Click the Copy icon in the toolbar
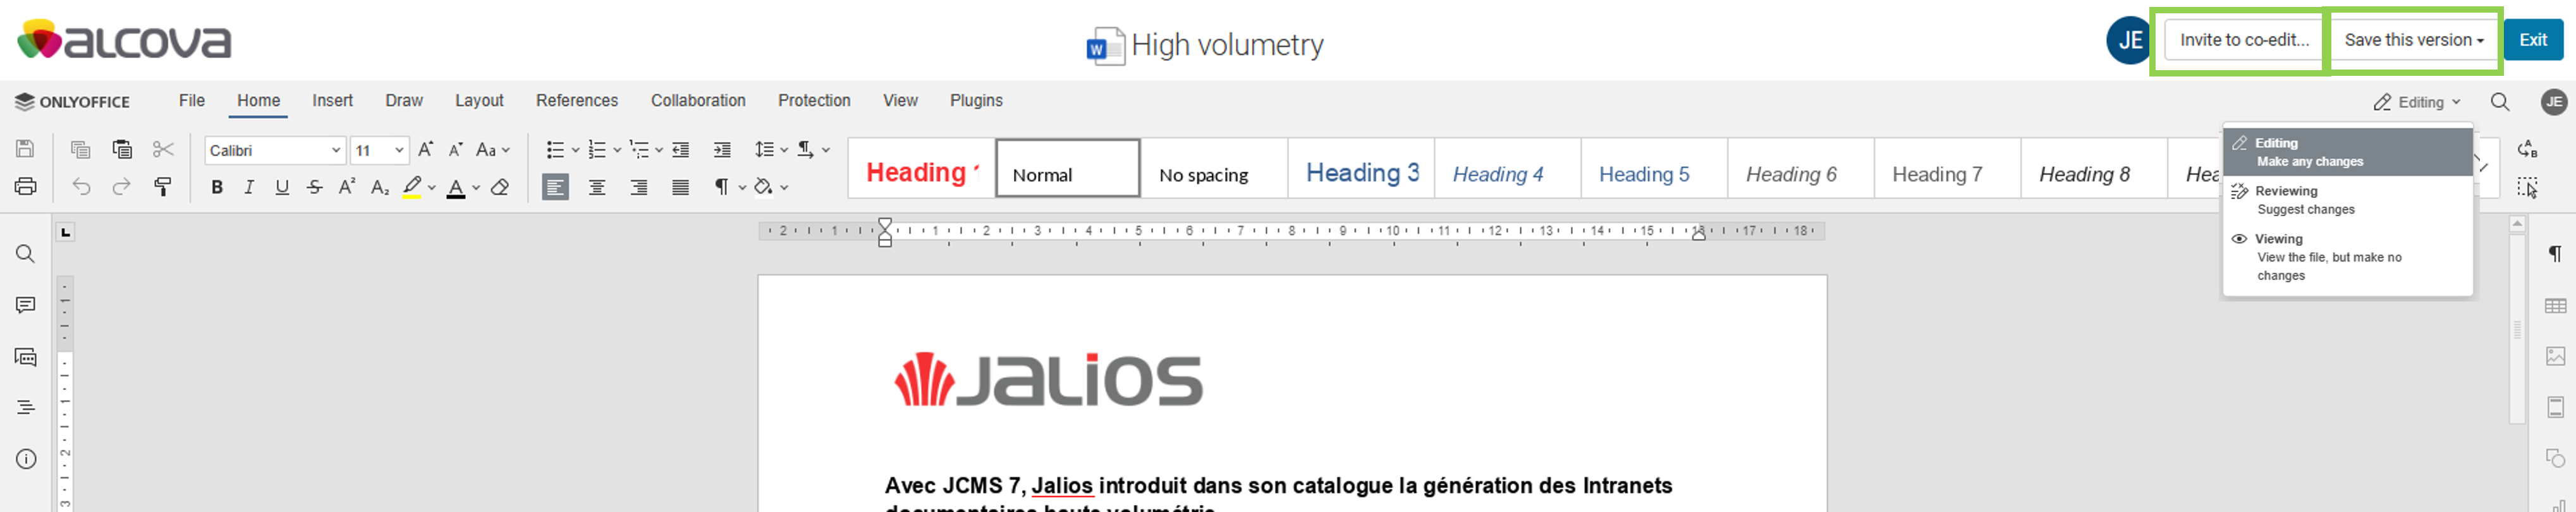The height and width of the screenshot is (512, 2576). (x=80, y=150)
